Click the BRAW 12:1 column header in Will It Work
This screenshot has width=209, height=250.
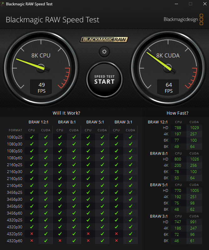click(x=38, y=122)
